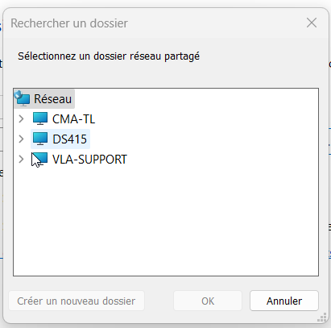The width and height of the screenshot is (331, 328).
Task: Select the CMA-TL computer icon
Action: click(x=40, y=118)
